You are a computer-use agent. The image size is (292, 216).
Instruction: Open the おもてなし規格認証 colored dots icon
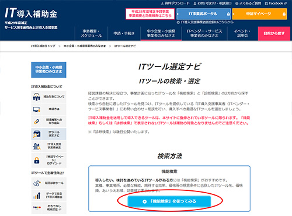37,207
